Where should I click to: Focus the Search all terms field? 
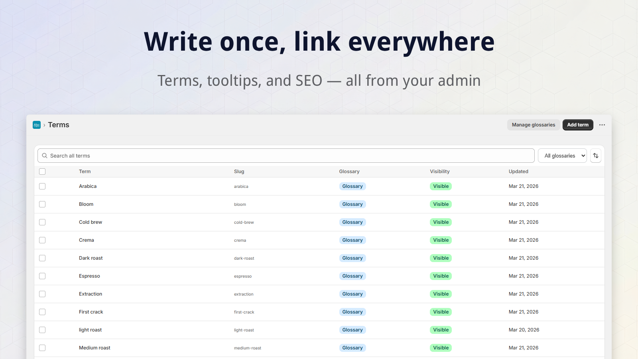click(x=286, y=156)
